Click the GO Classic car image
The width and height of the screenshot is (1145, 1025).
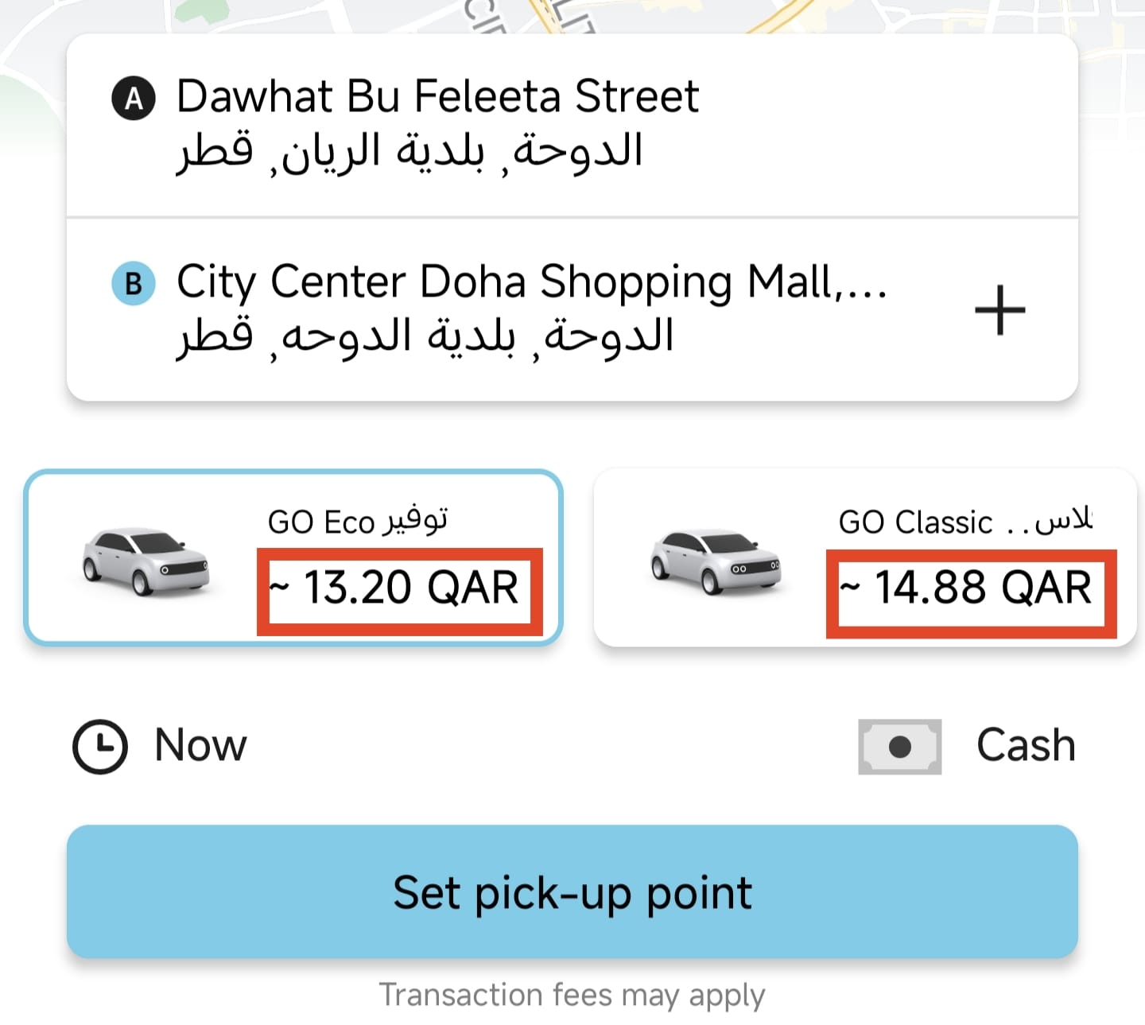(x=715, y=561)
